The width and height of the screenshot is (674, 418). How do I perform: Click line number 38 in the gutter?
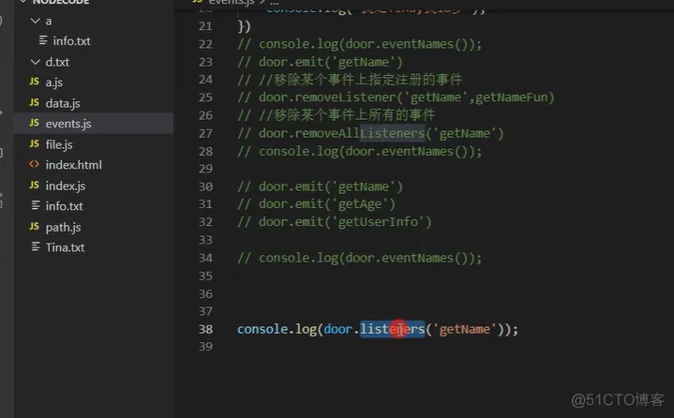tap(205, 330)
